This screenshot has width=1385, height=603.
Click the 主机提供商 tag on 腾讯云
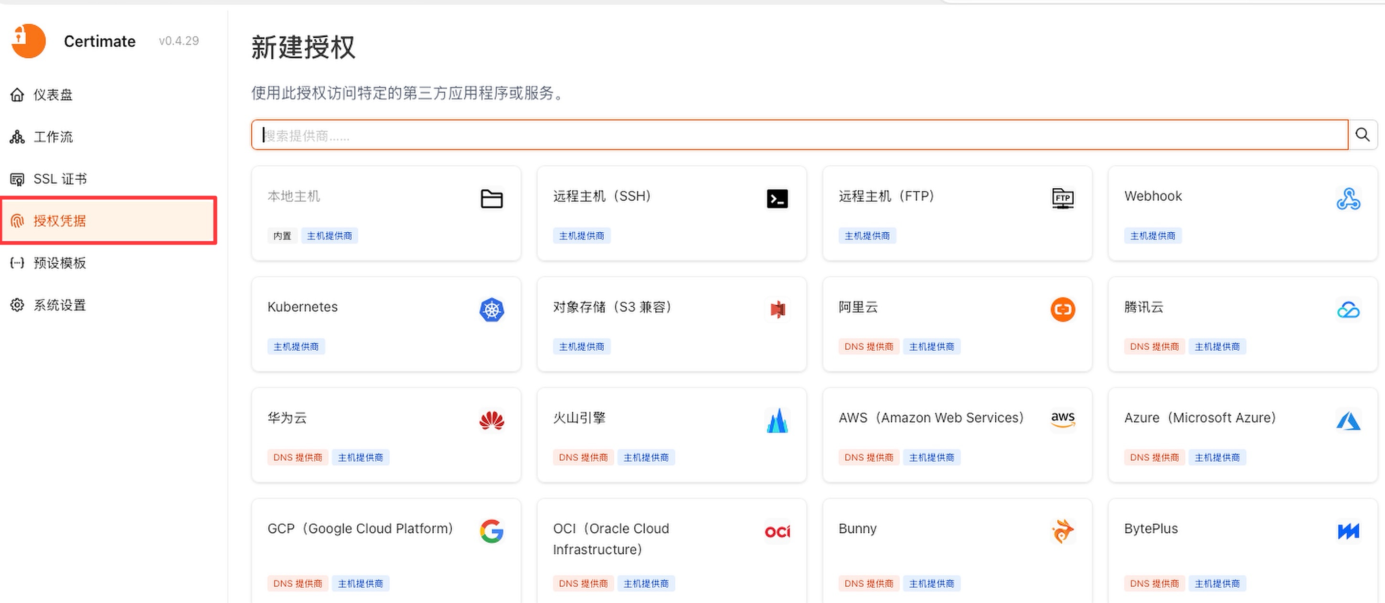pyautogui.click(x=1217, y=346)
